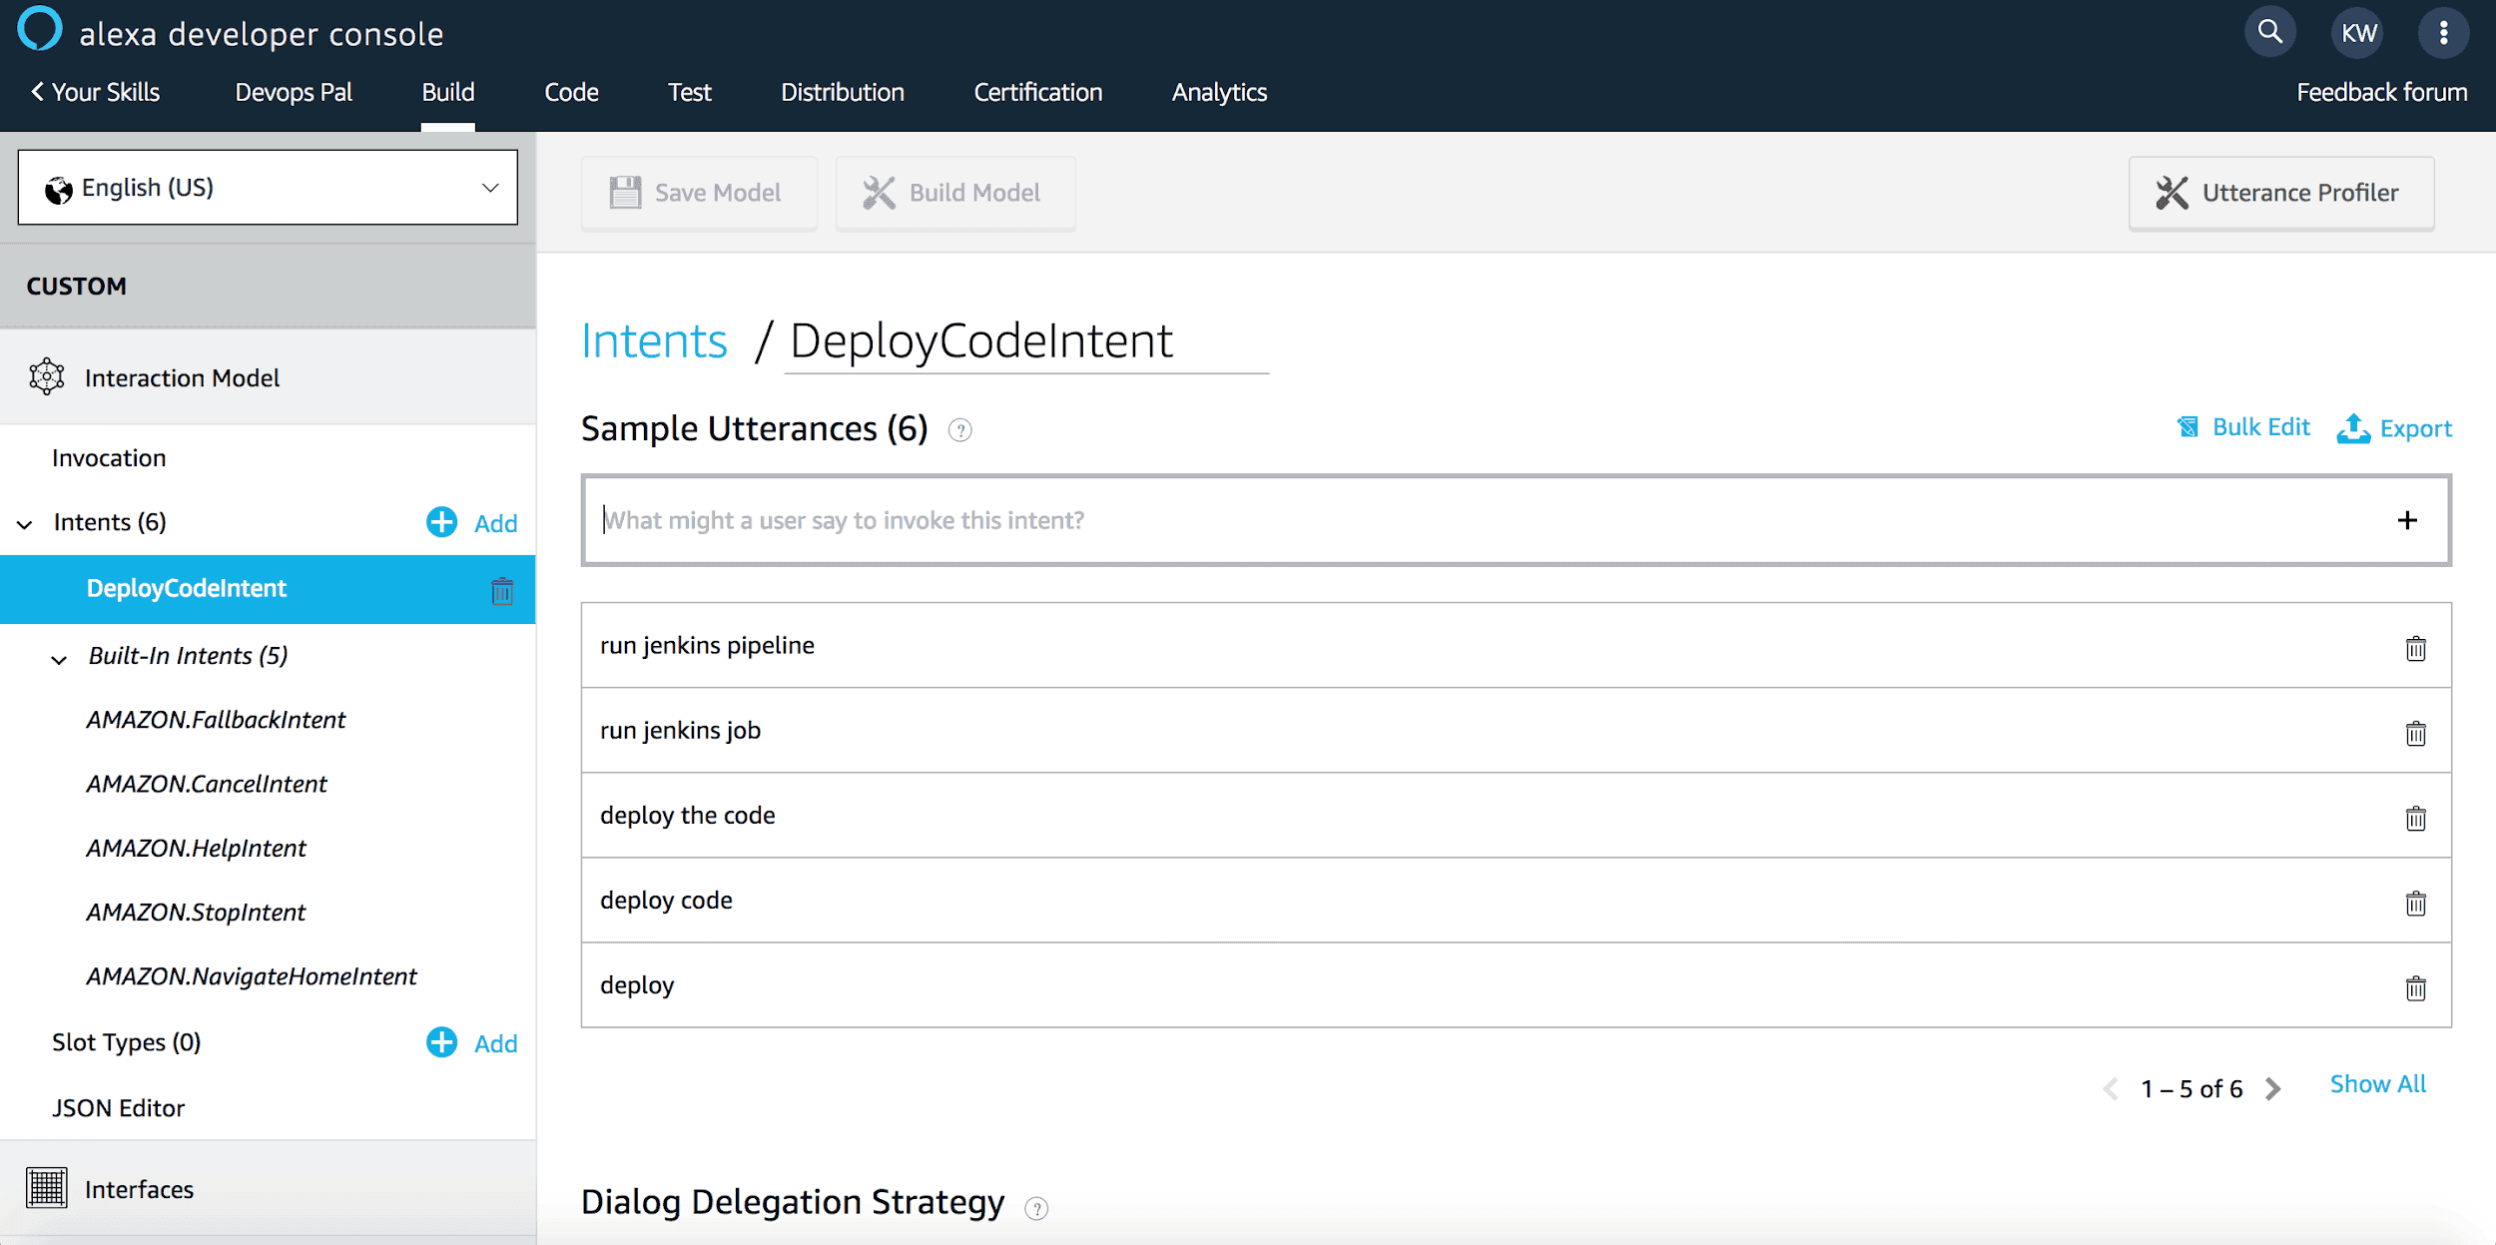Click the Bulk Edit link
The image size is (2496, 1245).
pos(2261,427)
